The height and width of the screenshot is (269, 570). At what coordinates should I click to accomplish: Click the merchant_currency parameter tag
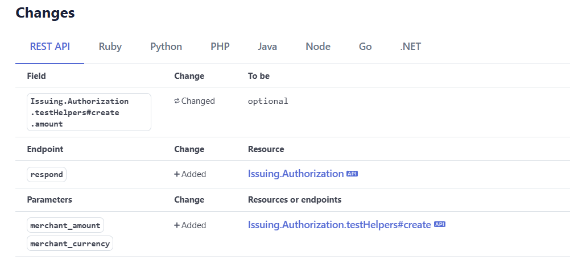coord(70,243)
